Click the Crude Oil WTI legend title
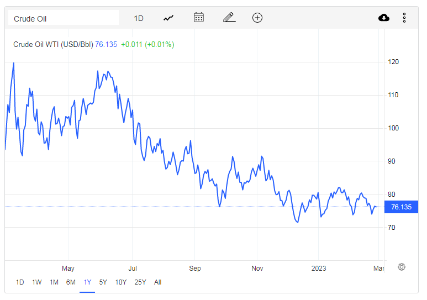This screenshot has height=300, width=427. 54,44
